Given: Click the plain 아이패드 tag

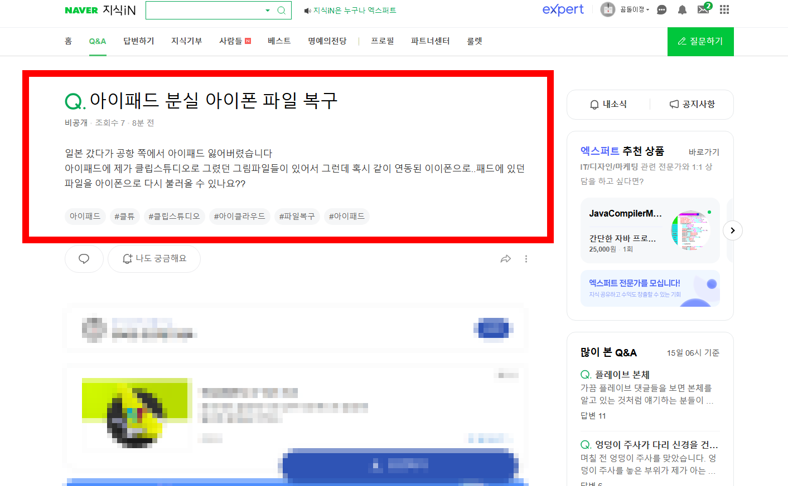Looking at the screenshot, I should [x=85, y=217].
